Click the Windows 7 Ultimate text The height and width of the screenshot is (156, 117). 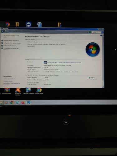[x=32, y=42]
